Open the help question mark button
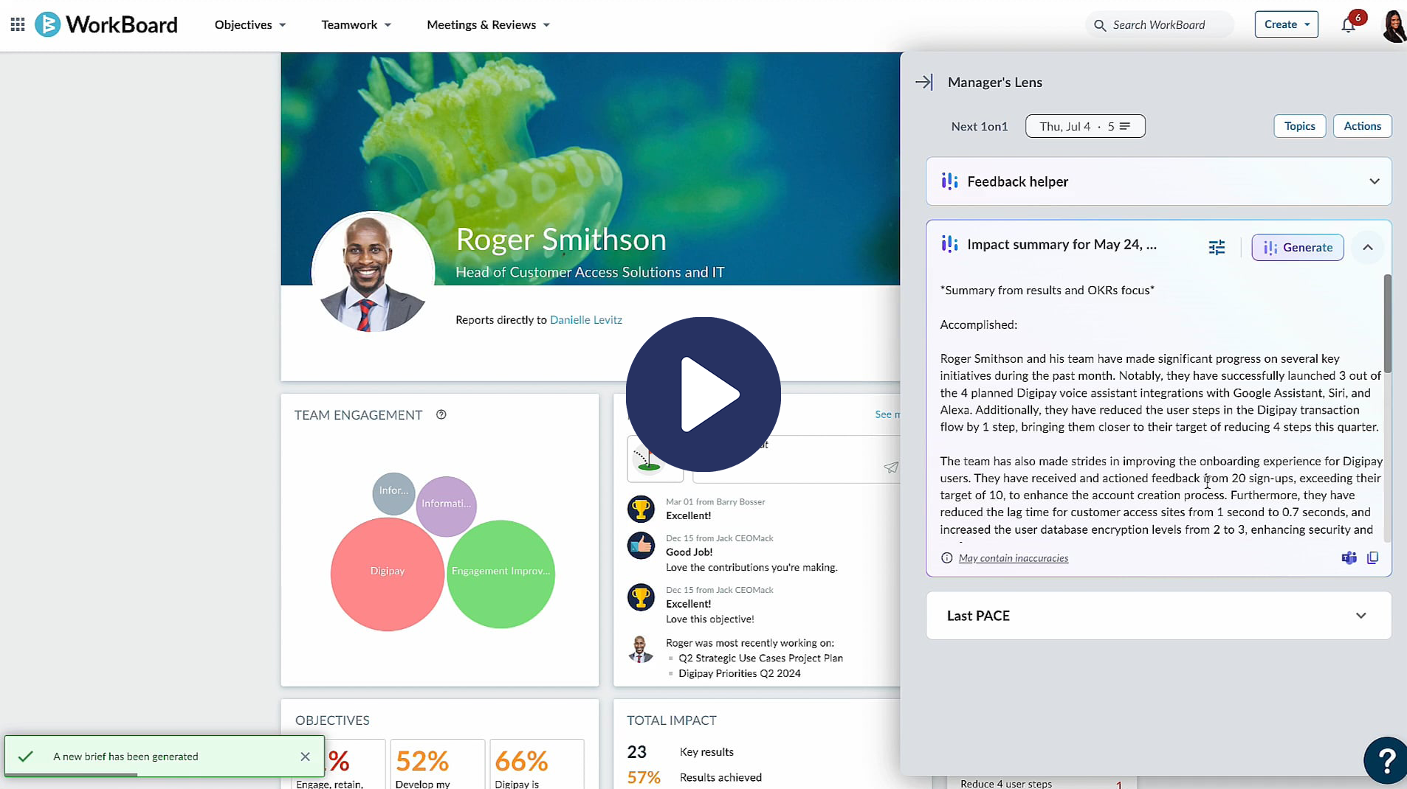Viewport: 1407px width, 789px height. 1386,760
